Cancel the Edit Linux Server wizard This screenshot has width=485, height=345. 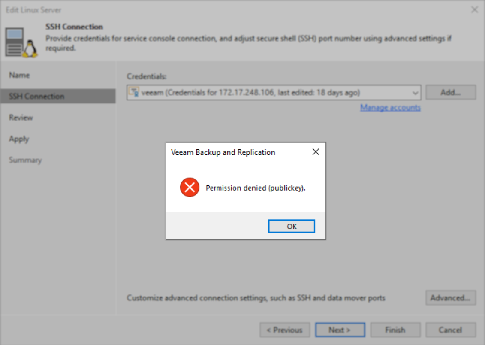point(450,330)
